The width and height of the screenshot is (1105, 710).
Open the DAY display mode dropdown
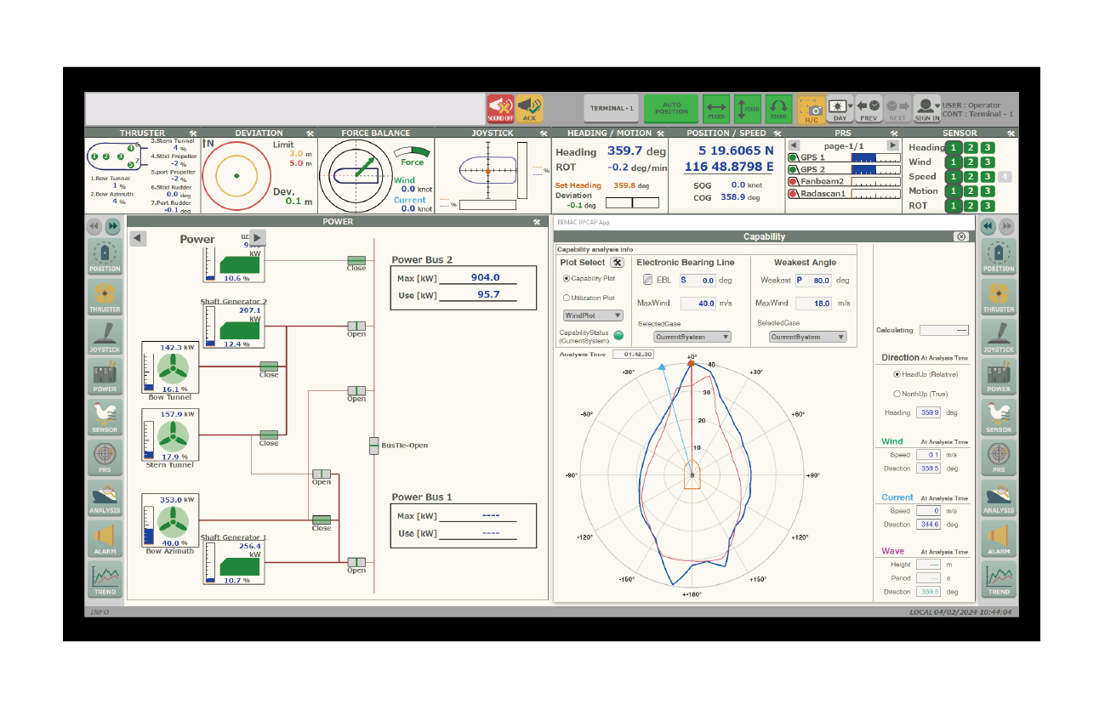click(840, 107)
